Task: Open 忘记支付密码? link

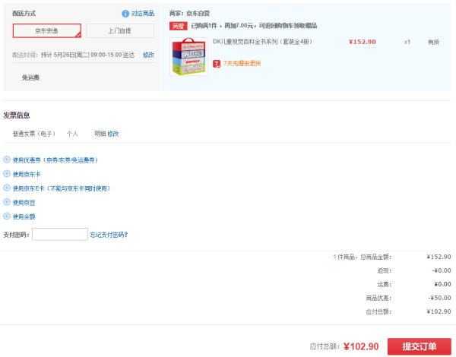Action: coord(109,235)
